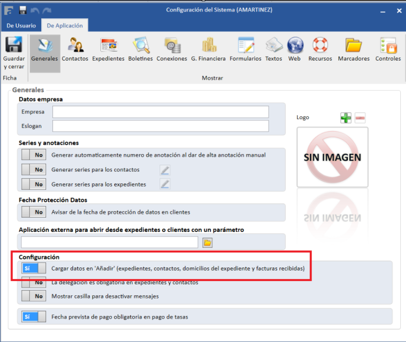Switch to the De Usuario tab
Viewport: 406px width, 342px height.
(x=21, y=25)
